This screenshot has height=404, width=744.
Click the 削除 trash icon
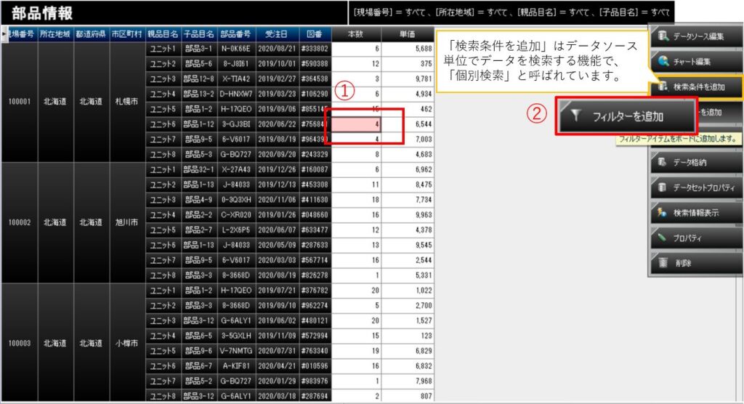point(663,262)
